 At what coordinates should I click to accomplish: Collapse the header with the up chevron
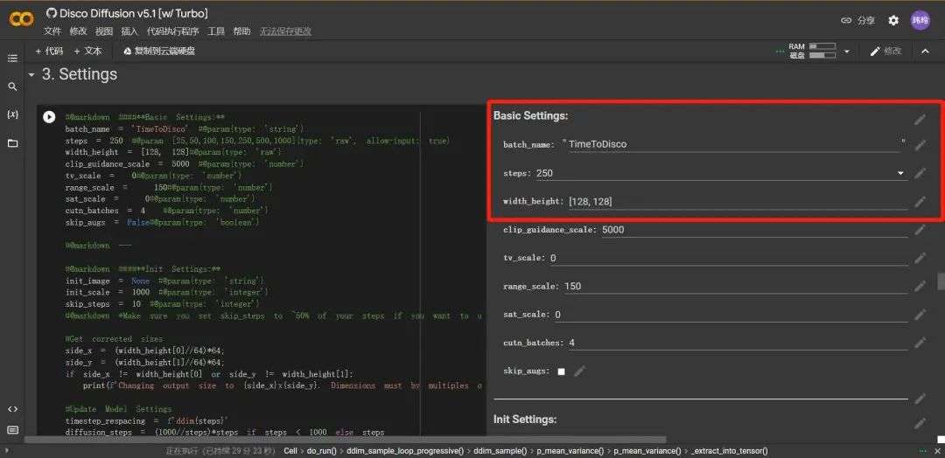[925, 52]
